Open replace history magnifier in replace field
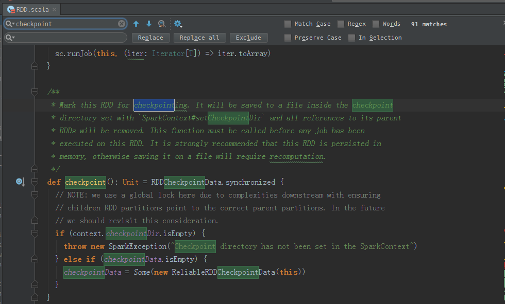This screenshot has width=505, height=304. (10, 38)
